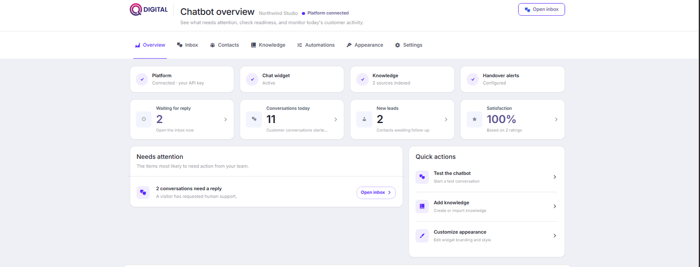Click the 11 conversations today value
This screenshot has width=700, height=267.
point(271,119)
